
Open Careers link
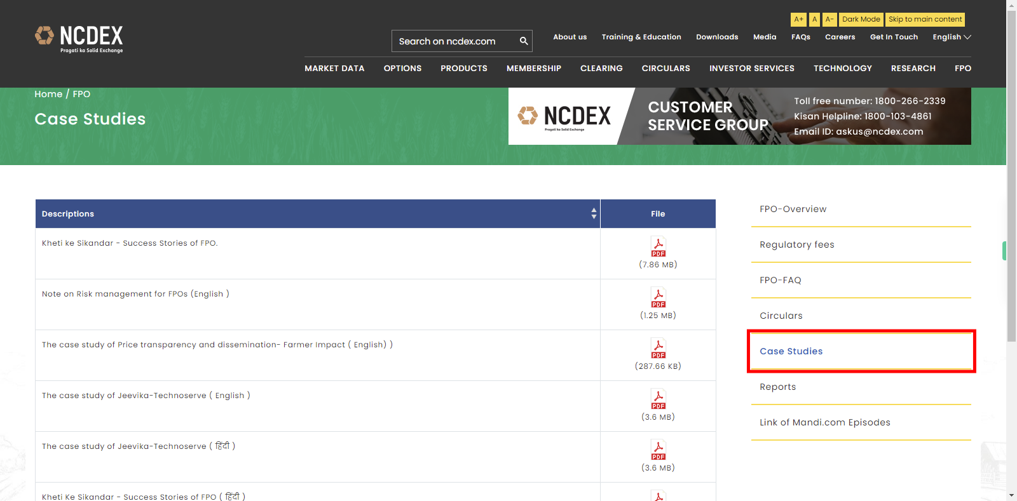(x=840, y=37)
